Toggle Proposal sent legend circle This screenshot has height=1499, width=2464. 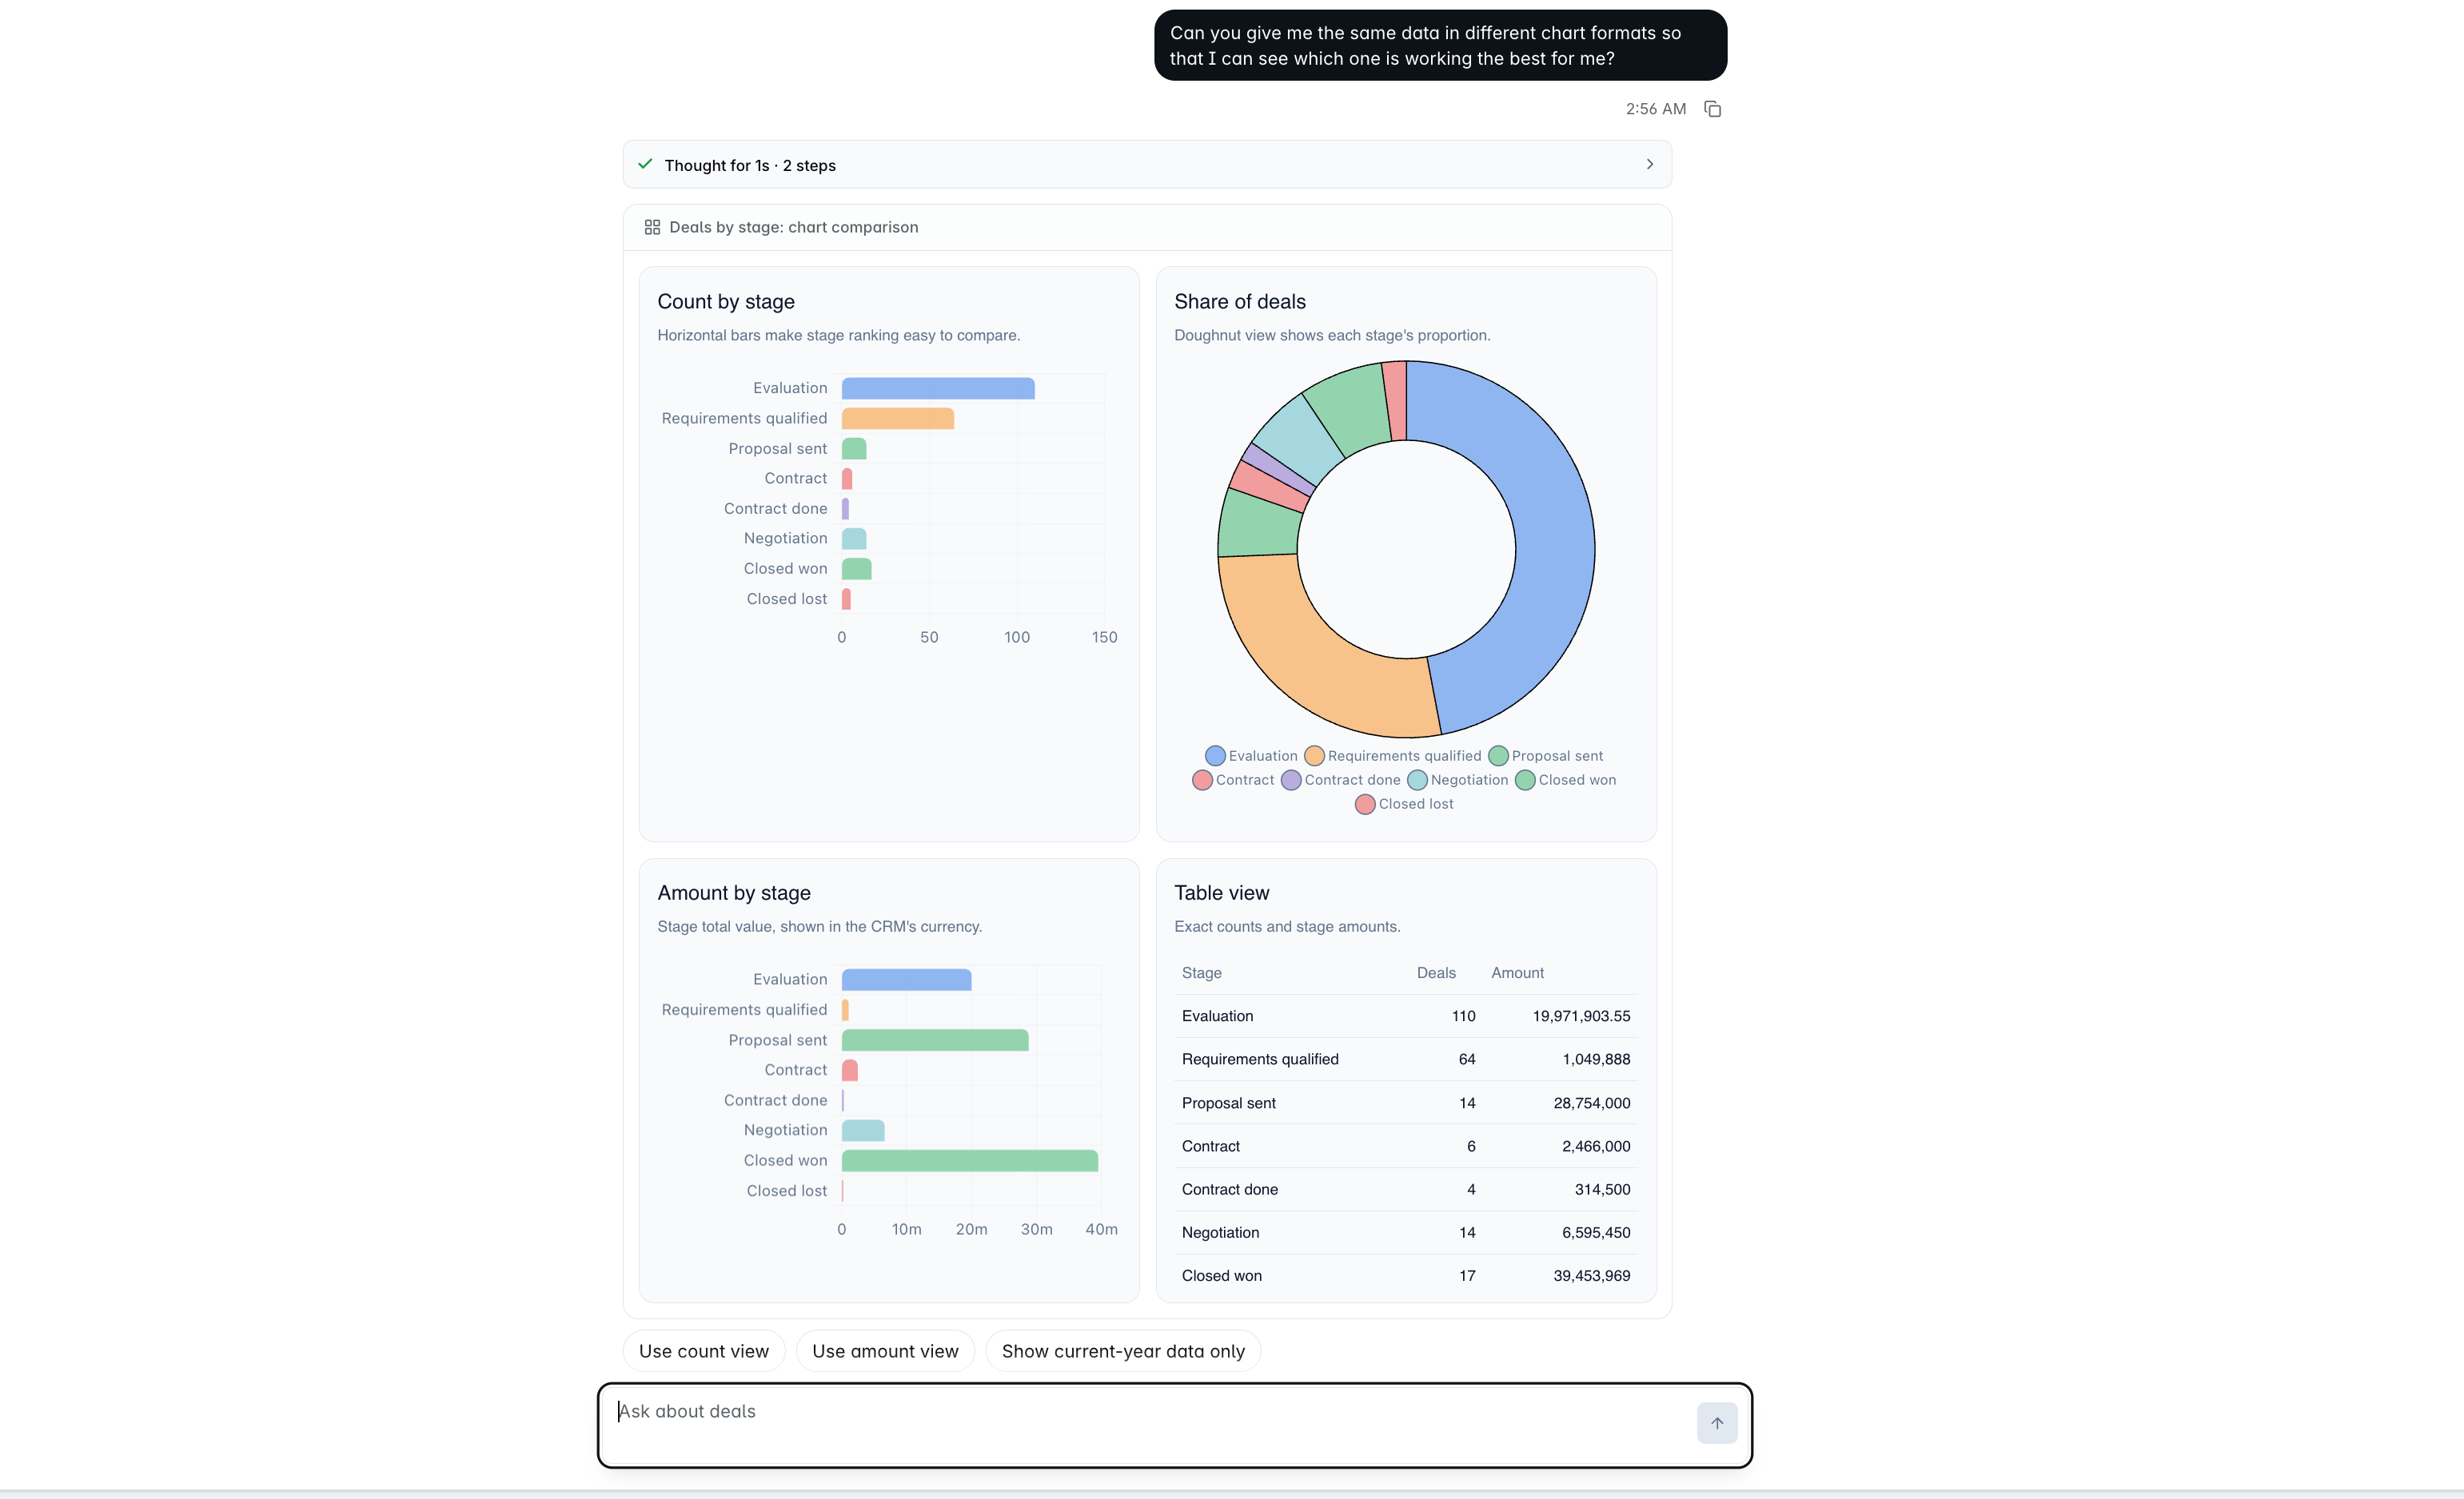(1498, 756)
